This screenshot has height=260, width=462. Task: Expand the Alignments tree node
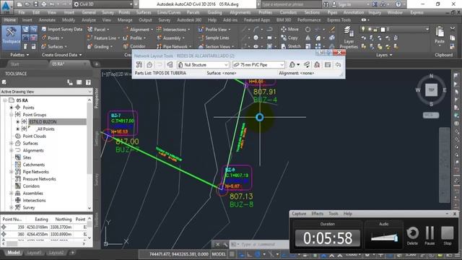(12, 150)
